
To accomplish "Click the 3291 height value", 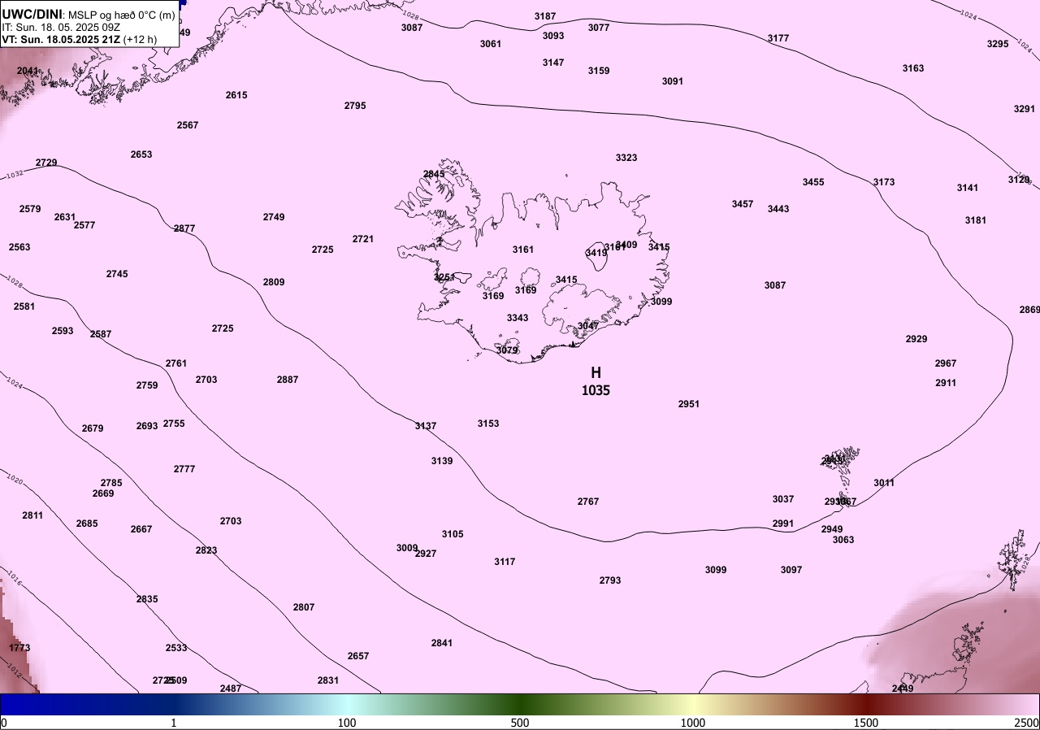I will click(x=1025, y=109).
